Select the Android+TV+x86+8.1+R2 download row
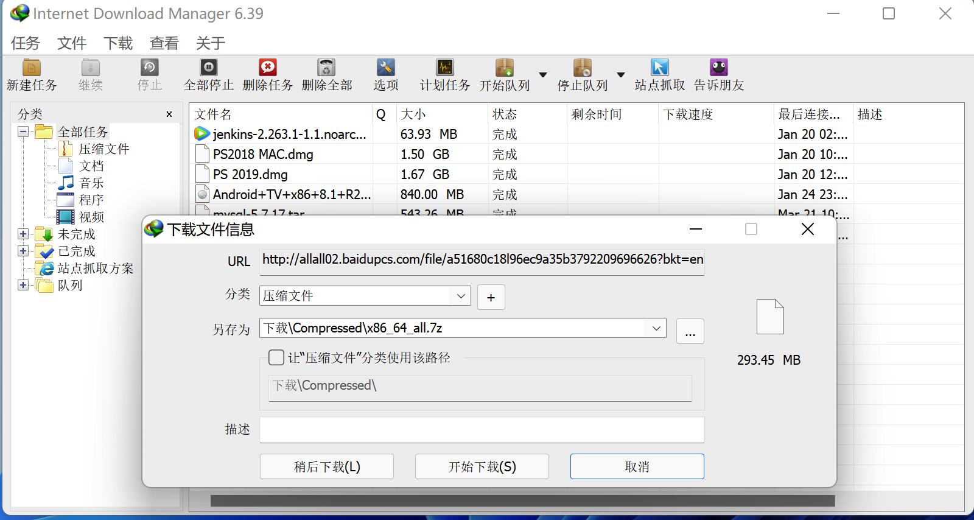This screenshot has height=520, width=974. coord(576,194)
